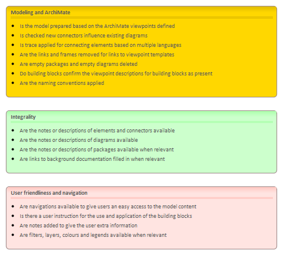Image resolution: width=283 pixels, height=263 pixels.
Task: Select 'notes or descriptions of elements and connectors' item
Action: tap(97, 131)
